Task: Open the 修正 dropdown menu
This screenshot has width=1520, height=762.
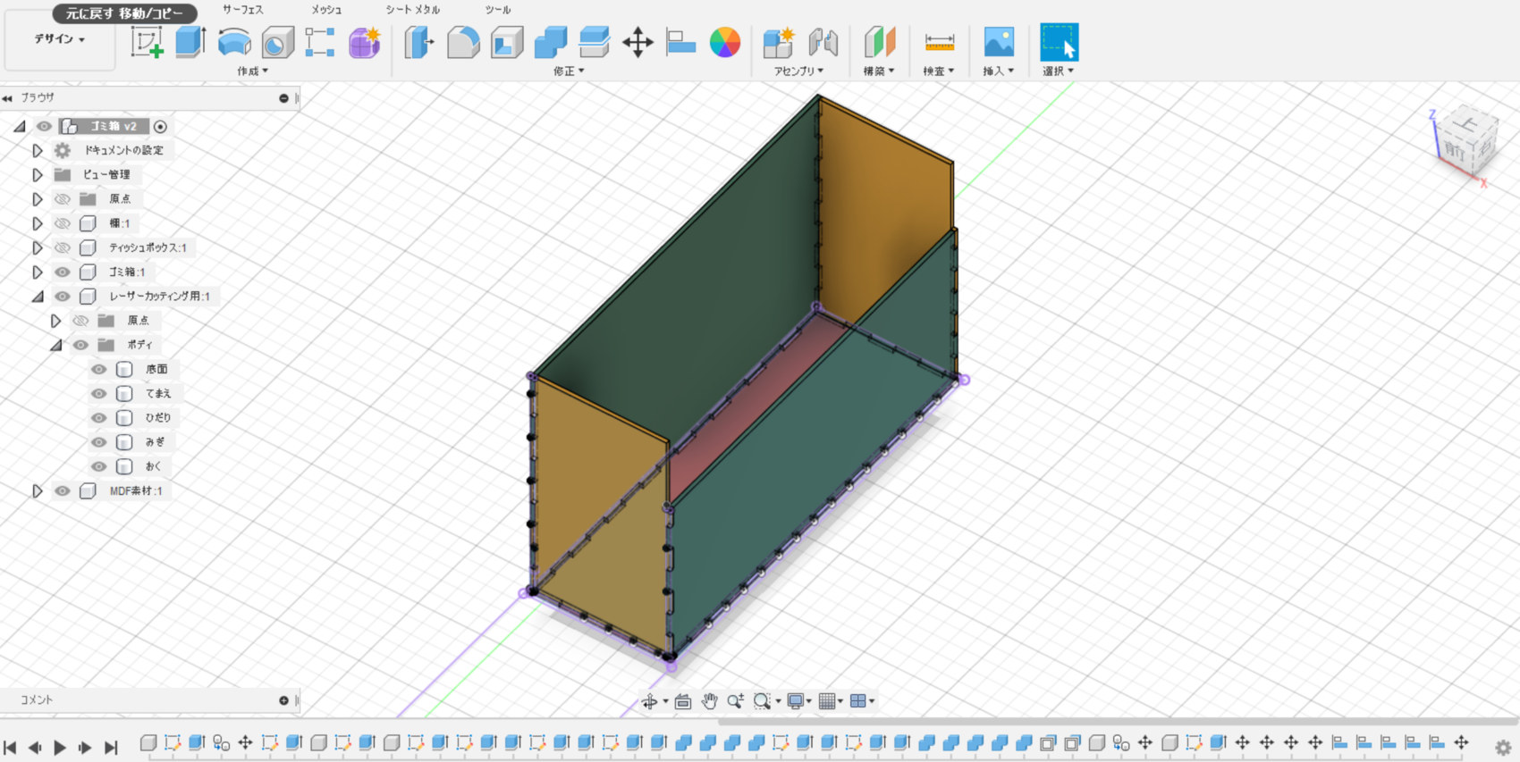Action: (x=569, y=71)
